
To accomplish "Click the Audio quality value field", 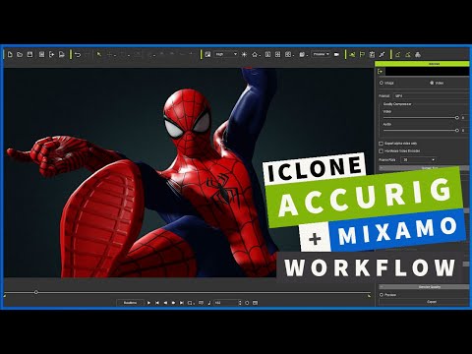I will coord(465,131).
